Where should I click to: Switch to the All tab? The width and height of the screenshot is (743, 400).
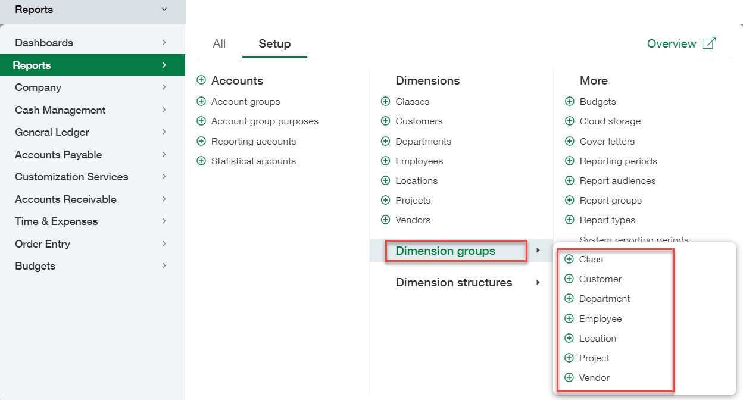pyautogui.click(x=219, y=43)
